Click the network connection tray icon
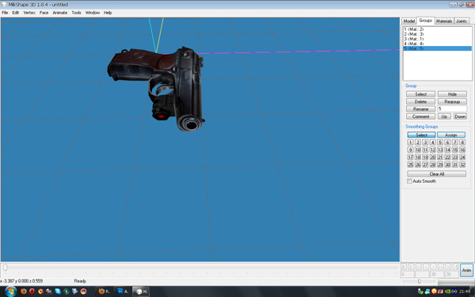Viewport: 475px width, 297px height. (427, 291)
